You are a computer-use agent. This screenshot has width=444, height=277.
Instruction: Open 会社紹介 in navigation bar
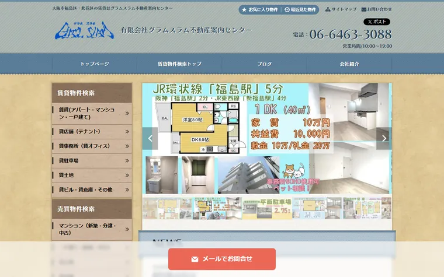tap(349, 64)
